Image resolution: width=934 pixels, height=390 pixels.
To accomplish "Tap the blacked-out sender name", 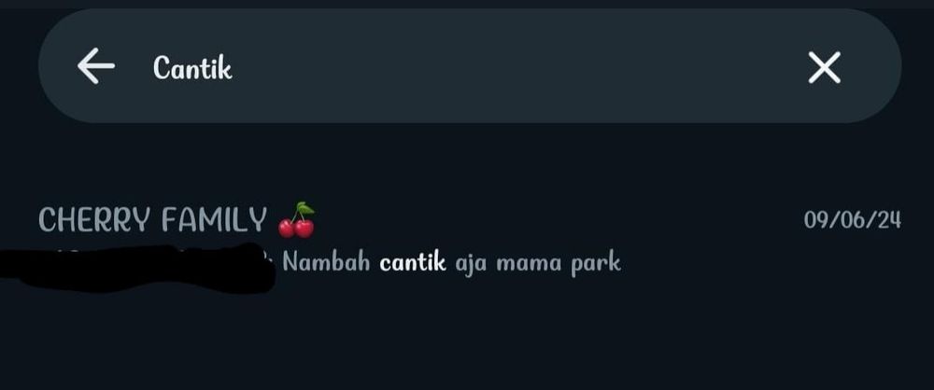I will tap(137, 268).
